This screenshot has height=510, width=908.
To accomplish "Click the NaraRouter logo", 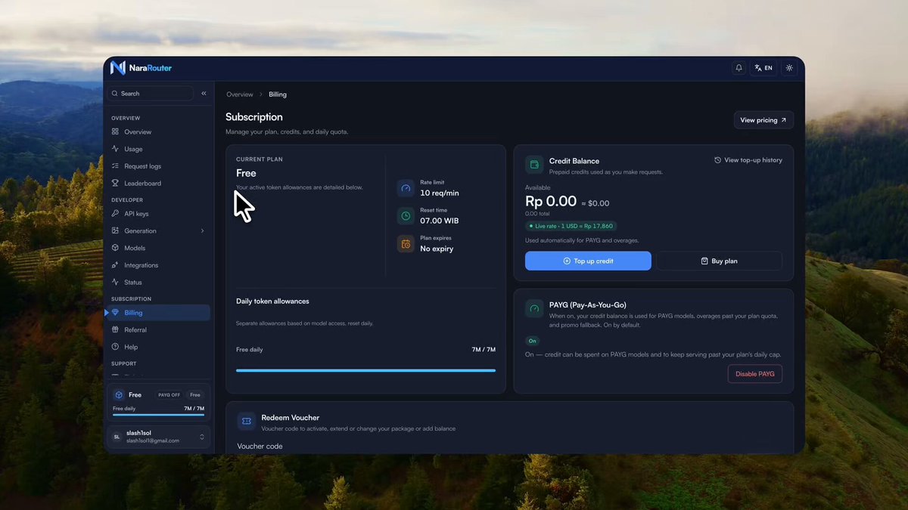I will coord(141,68).
